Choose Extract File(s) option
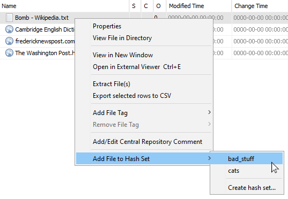288x199 pixels. [112, 84]
